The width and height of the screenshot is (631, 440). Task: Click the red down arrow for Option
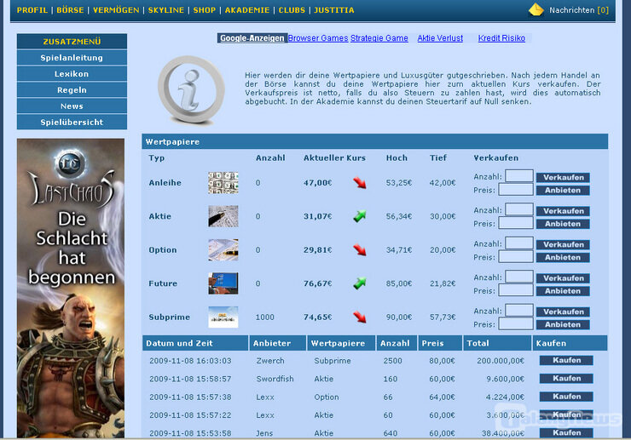(x=359, y=250)
